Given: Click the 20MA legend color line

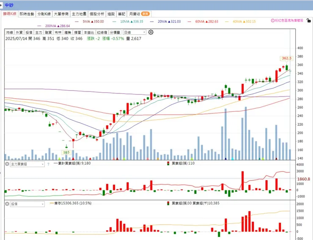Looking at the screenshot, I should [x=152, y=22].
